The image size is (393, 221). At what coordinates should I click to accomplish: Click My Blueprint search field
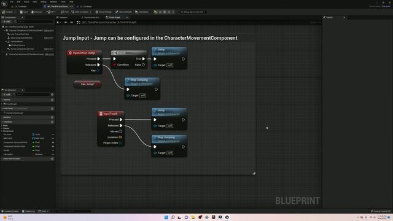(32, 95)
